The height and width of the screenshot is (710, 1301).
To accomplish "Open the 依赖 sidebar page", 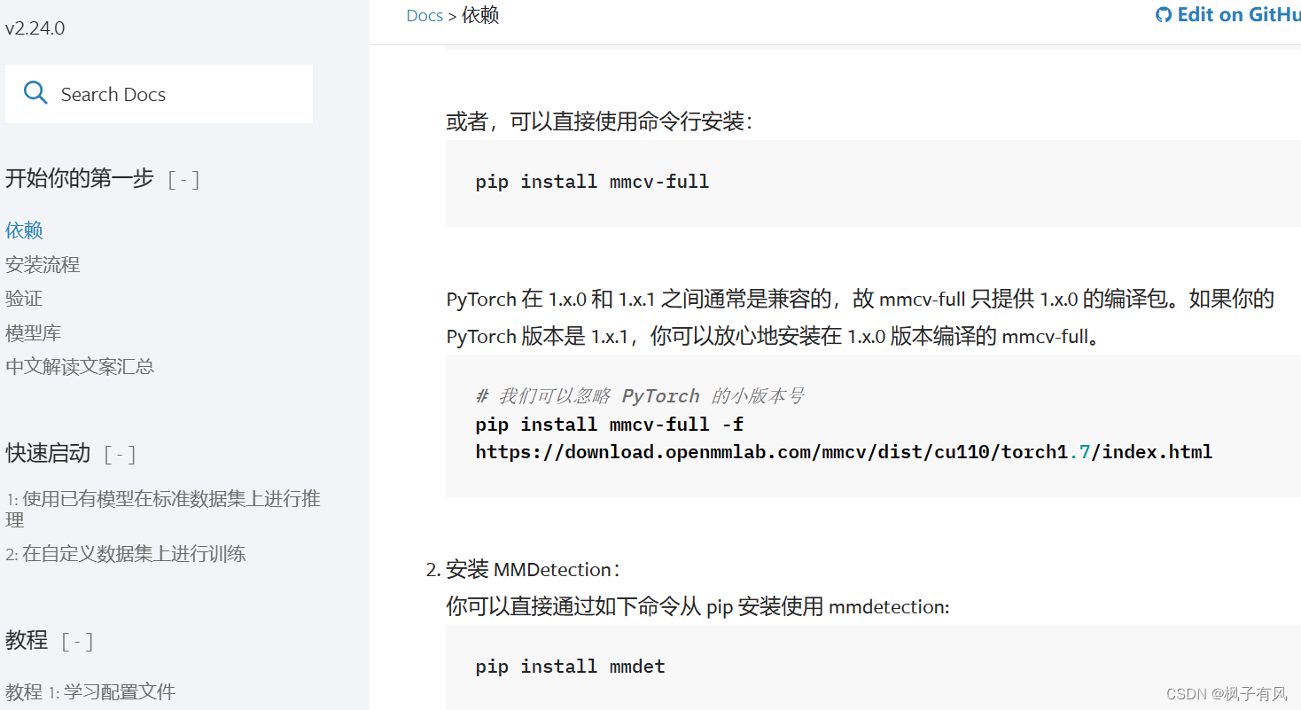I will click(24, 230).
